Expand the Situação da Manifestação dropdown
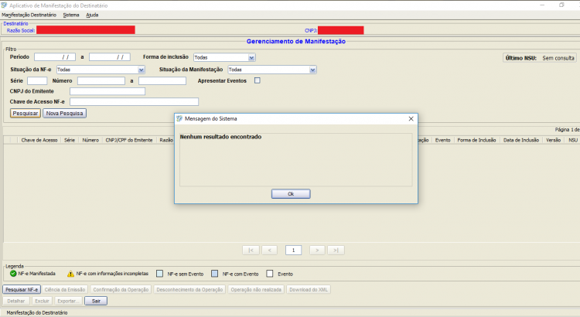The height and width of the screenshot is (317, 580). (312, 70)
